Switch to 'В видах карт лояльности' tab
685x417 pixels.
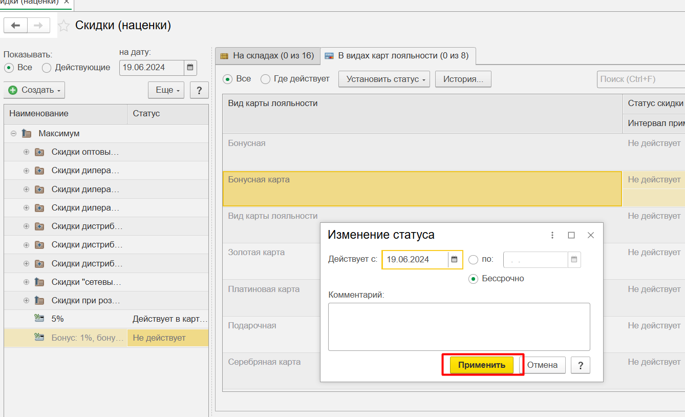coord(397,56)
